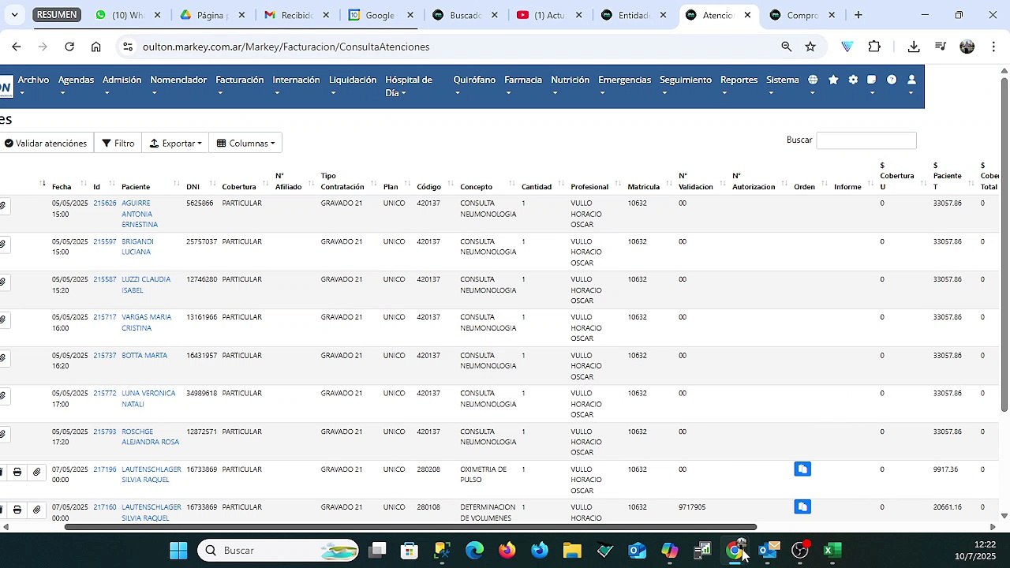Screen dimensions: 1010x568
Task: Expand the Columnas dropdown
Action: point(245,143)
